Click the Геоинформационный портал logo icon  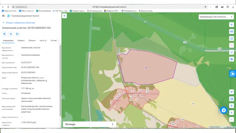8,16
